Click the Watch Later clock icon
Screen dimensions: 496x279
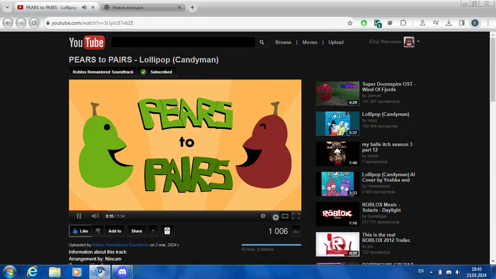(263, 216)
